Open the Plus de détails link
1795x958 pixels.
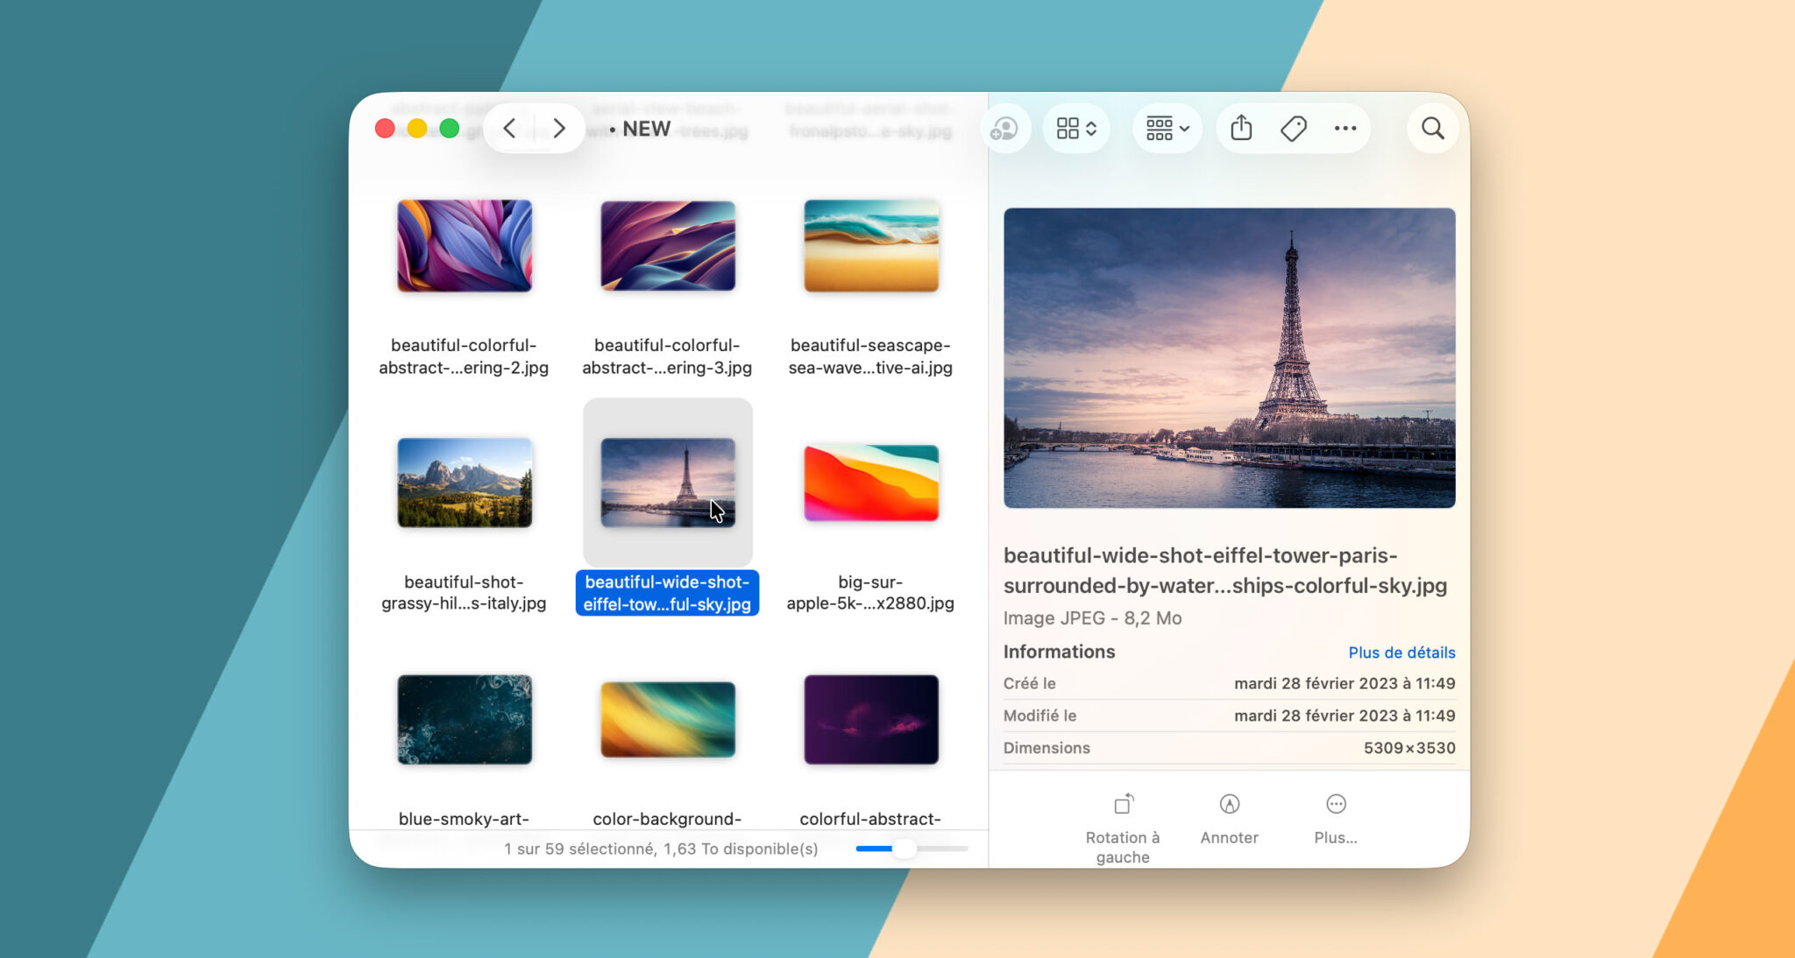[x=1401, y=652]
